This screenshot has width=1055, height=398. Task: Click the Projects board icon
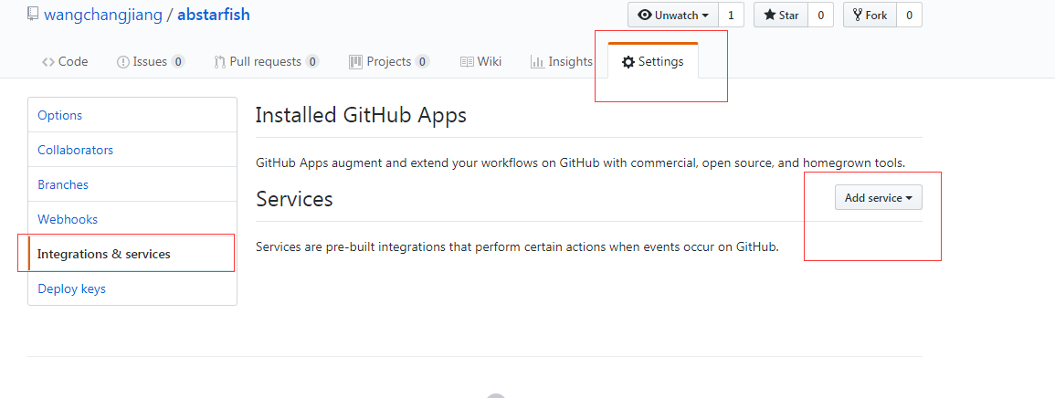356,62
